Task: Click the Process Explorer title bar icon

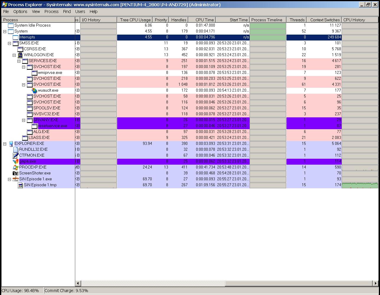Action: (4, 4)
